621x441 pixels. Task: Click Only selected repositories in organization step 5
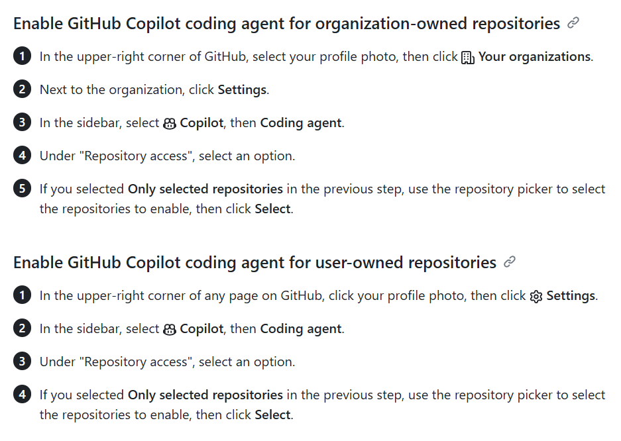click(205, 189)
